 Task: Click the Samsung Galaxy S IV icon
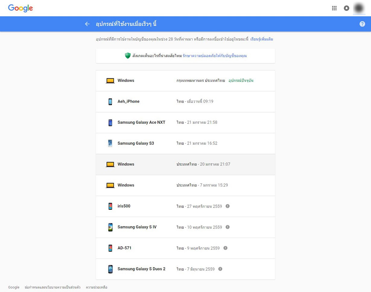110,227
